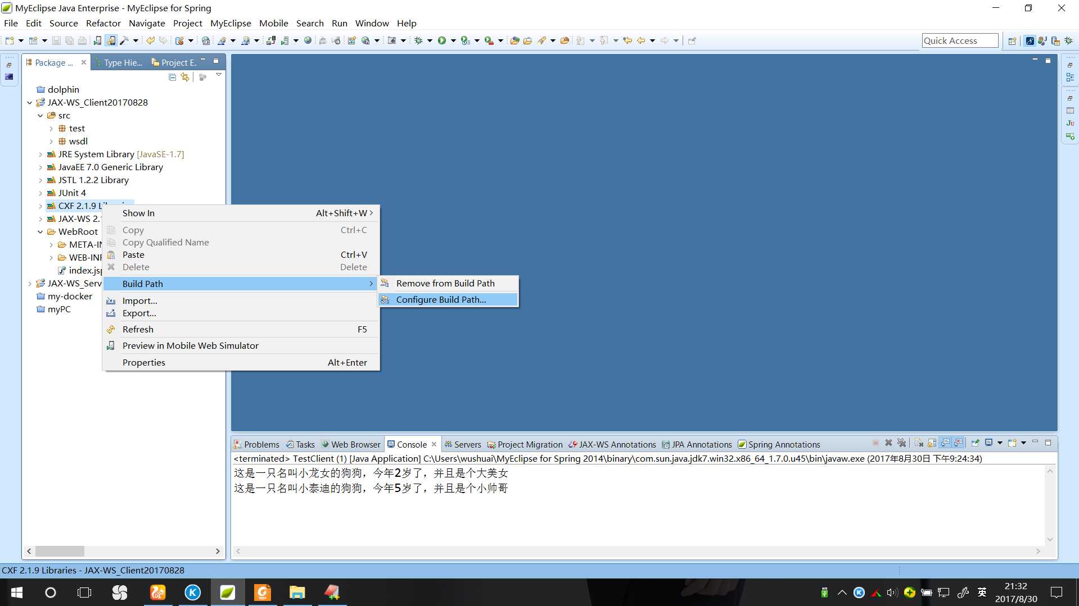
Task: Click the Package Explorer horizontal scrollbar thumb
Action: 60,552
